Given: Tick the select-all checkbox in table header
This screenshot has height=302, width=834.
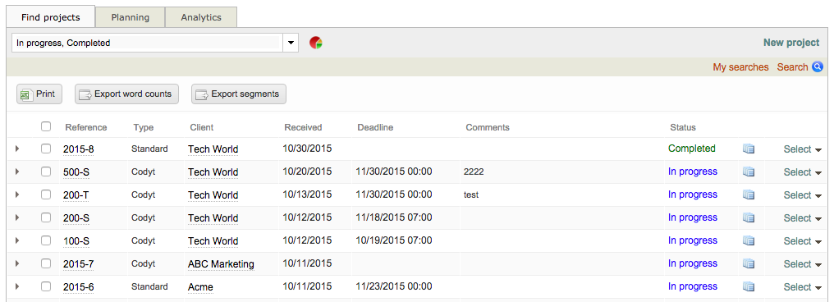Looking at the screenshot, I should tap(46, 126).
